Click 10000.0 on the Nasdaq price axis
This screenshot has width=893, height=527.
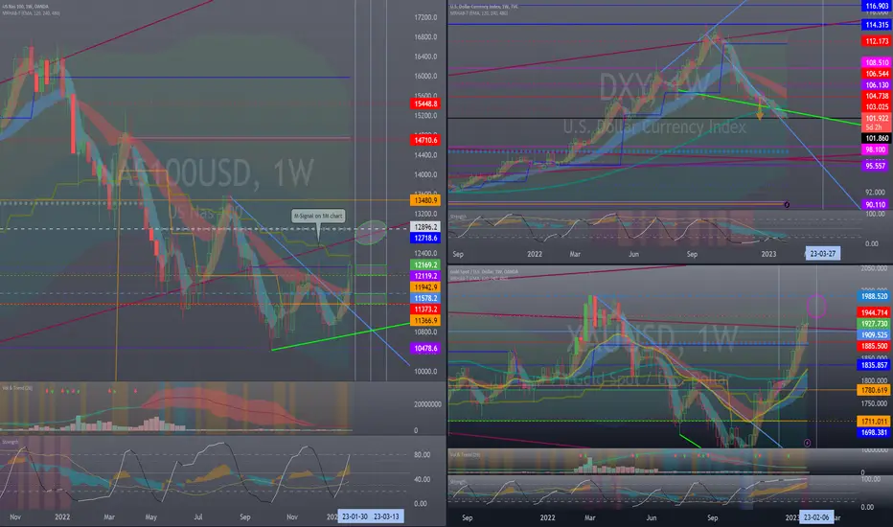tap(425, 372)
